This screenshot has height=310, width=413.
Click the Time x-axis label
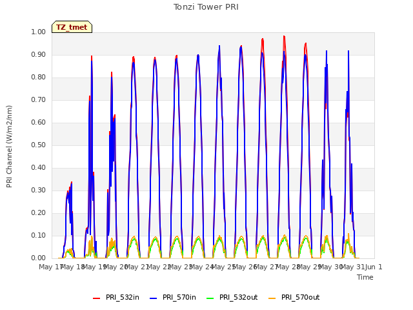click(x=365, y=277)
